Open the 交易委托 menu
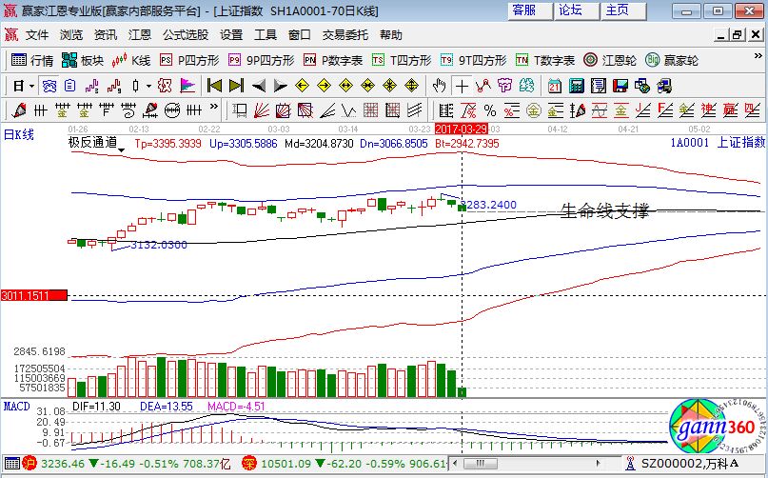Viewport: 768px width, 478px height. 345,34
